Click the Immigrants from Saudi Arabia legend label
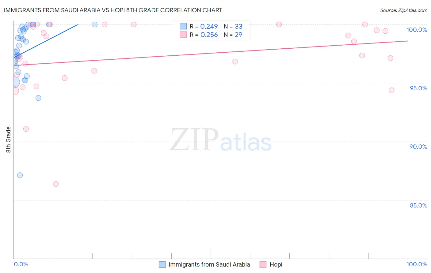 [209, 264]
